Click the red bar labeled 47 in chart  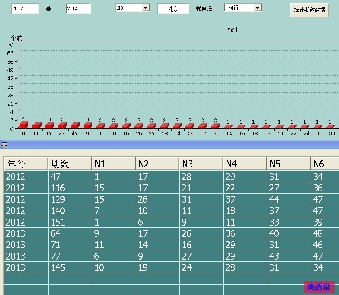[74, 126]
